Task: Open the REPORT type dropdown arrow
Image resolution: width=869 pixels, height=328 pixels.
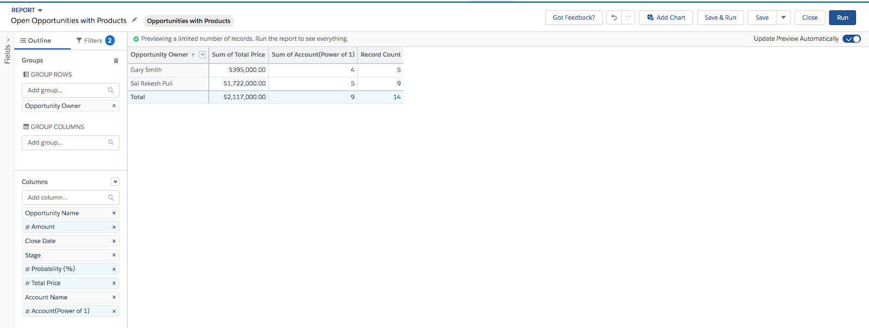Action: point(40,10)
